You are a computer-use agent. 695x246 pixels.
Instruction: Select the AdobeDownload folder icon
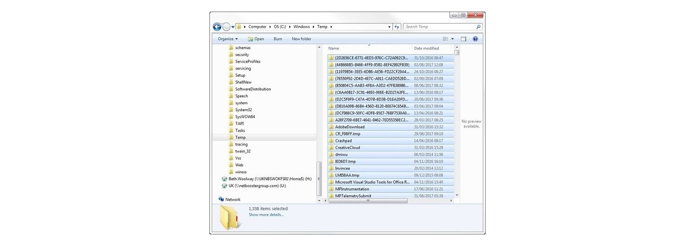click(x=331, y=127)
